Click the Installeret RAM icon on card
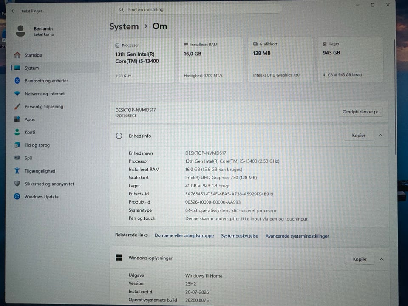This screenshot has width=408, height=306. tap(186, 45)
